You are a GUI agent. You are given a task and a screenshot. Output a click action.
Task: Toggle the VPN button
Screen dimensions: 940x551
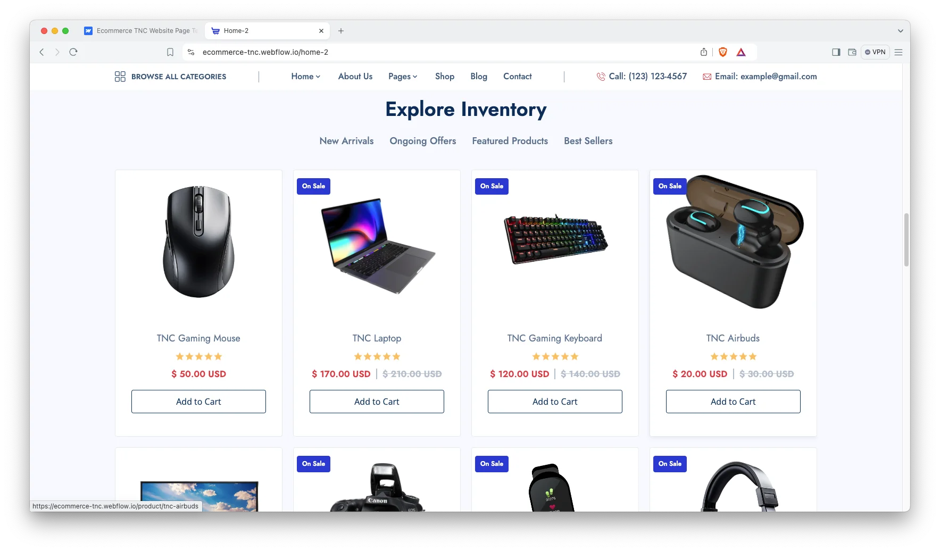click(x=875, y=52)
